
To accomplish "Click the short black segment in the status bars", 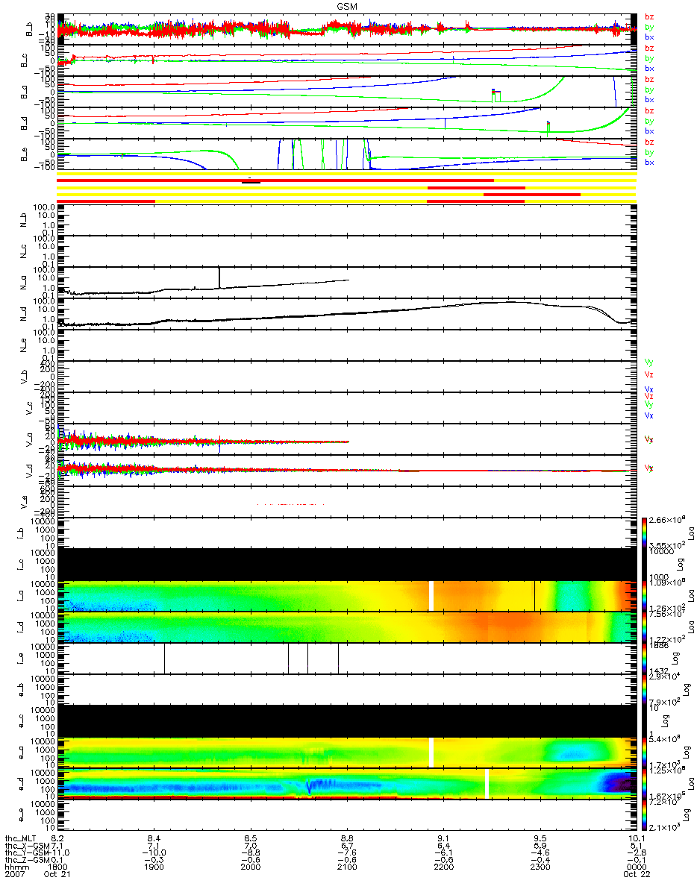I will coord(251,183).
